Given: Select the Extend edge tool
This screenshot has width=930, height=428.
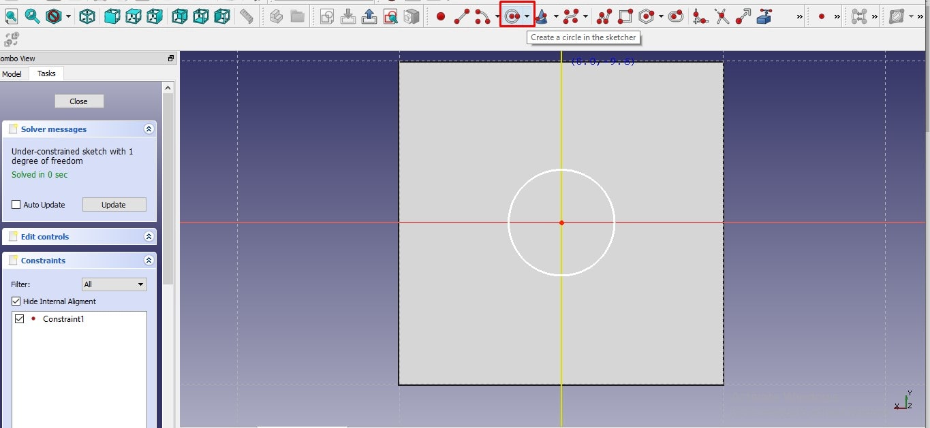Looking at the screenshot, I should coord(743,16).
